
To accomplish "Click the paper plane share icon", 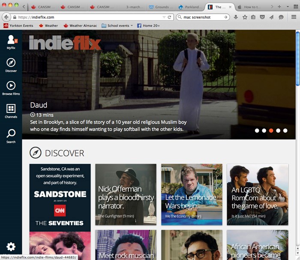I will click(x=271, y=17).
